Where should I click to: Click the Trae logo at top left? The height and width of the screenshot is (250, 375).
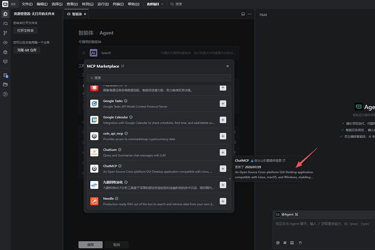click(5, 4)
